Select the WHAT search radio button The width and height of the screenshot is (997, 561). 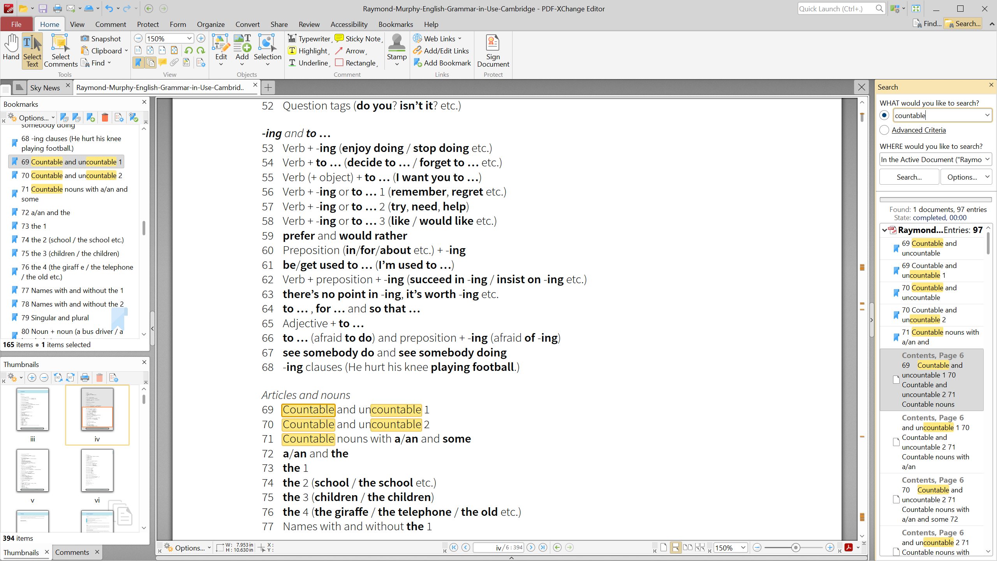tap(884, 115)
